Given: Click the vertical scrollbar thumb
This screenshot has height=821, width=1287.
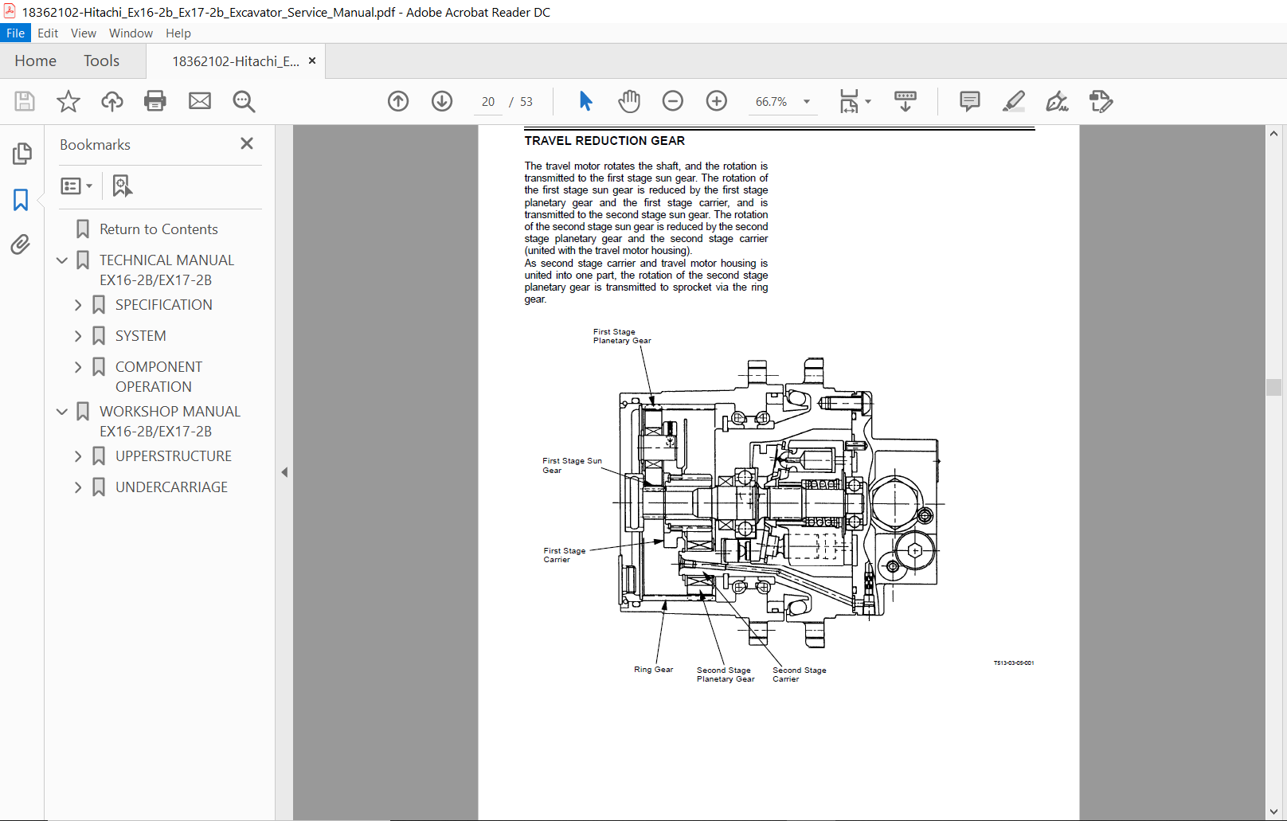Looking at the screenshot, I should [1273, 388].
